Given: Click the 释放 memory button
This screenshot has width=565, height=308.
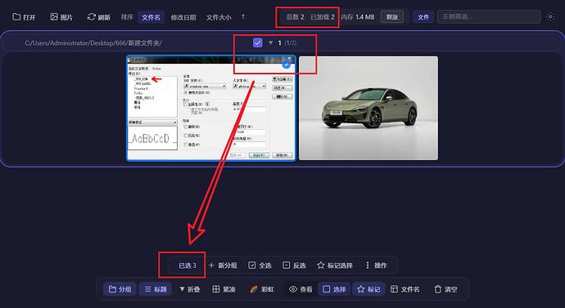Looking at the screenshot, I should [392, 17].
